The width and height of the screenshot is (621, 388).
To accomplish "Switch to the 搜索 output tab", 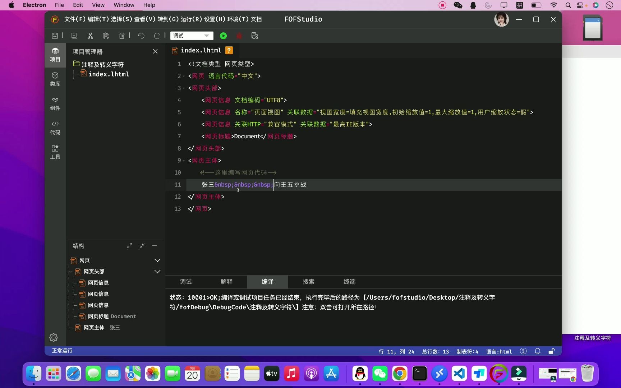I will (309, 282).
